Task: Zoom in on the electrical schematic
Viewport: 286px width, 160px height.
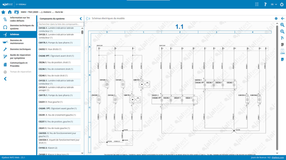Action: tap(282, 25)
